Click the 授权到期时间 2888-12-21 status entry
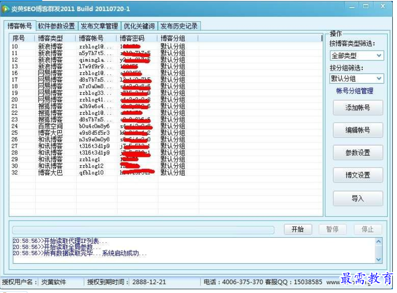 126,282
